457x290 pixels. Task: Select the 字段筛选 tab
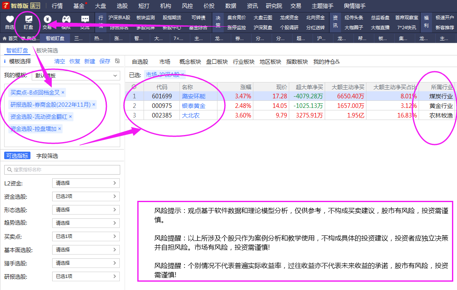(47, 156)
